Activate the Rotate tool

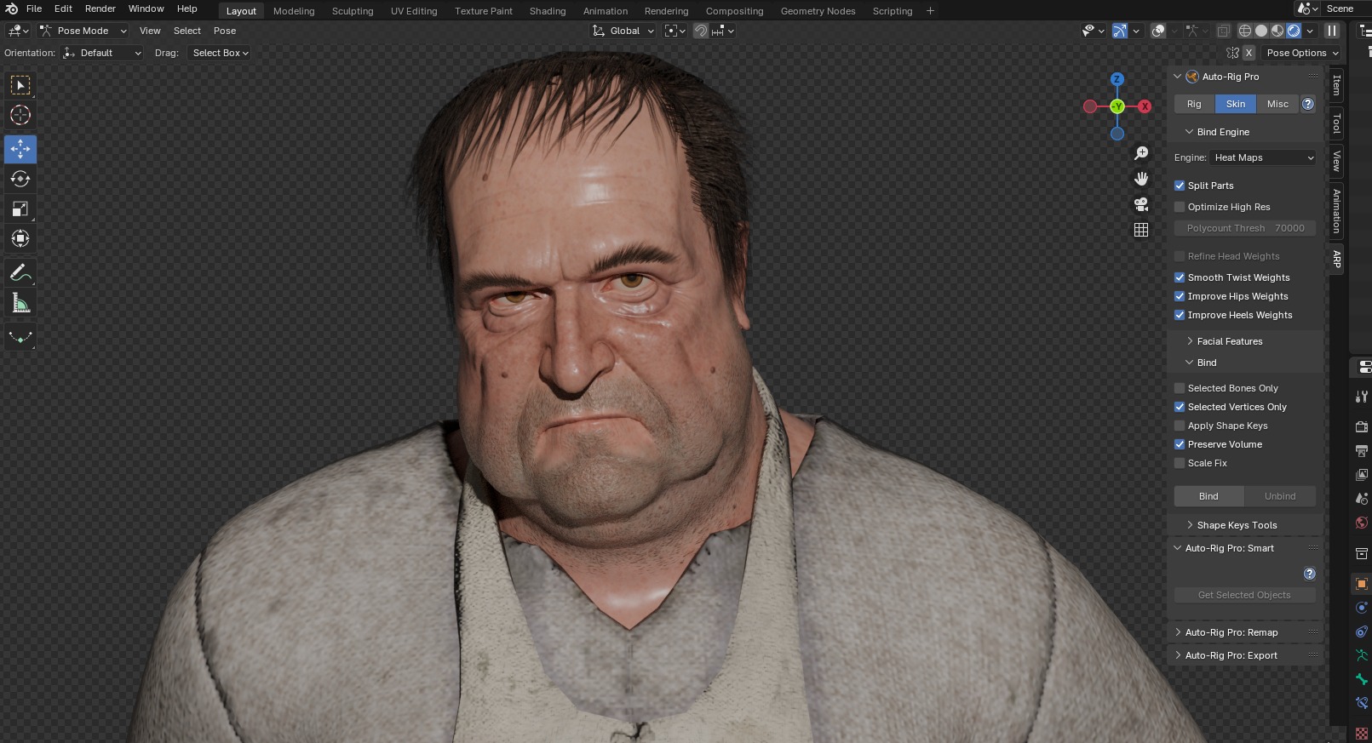(20, 179)
